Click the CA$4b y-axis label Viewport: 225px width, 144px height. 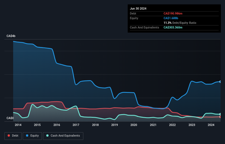[x=11, y=36]
